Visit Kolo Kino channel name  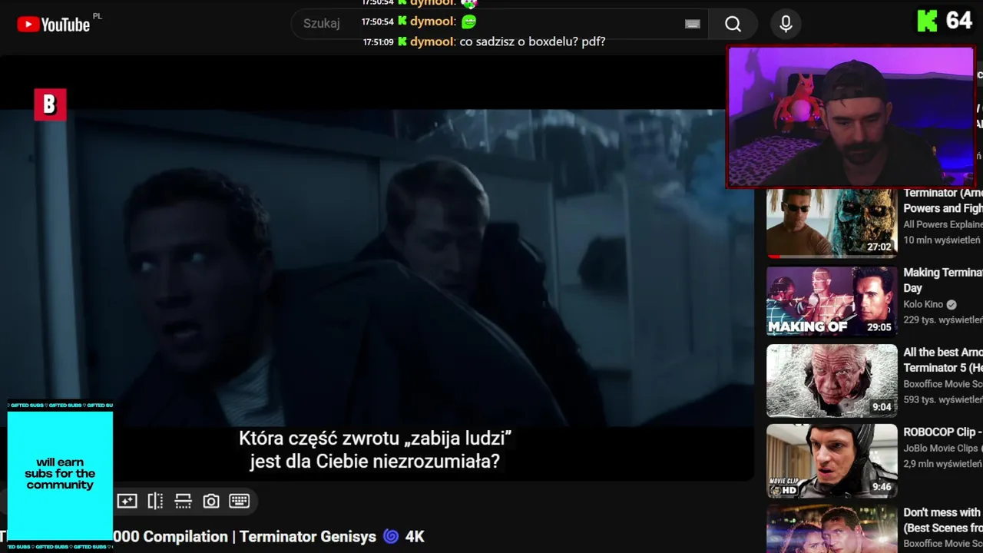[x=923, y=304]
